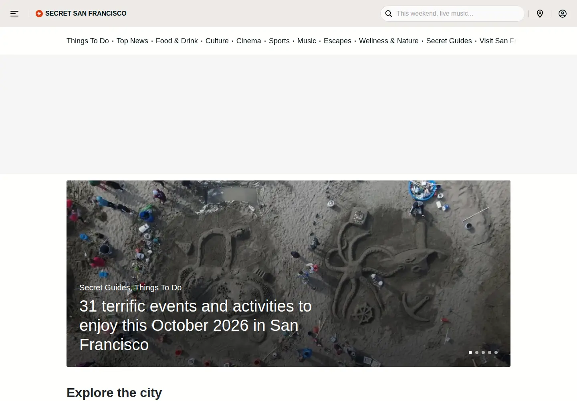Screen dimensions: 577x401
Task: Open the Cinema section
Action: tap(249, 41)
